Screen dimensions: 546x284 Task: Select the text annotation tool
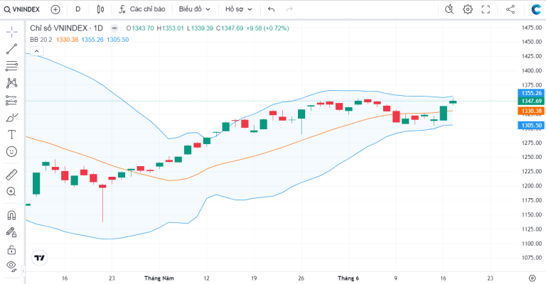(11, 134)
